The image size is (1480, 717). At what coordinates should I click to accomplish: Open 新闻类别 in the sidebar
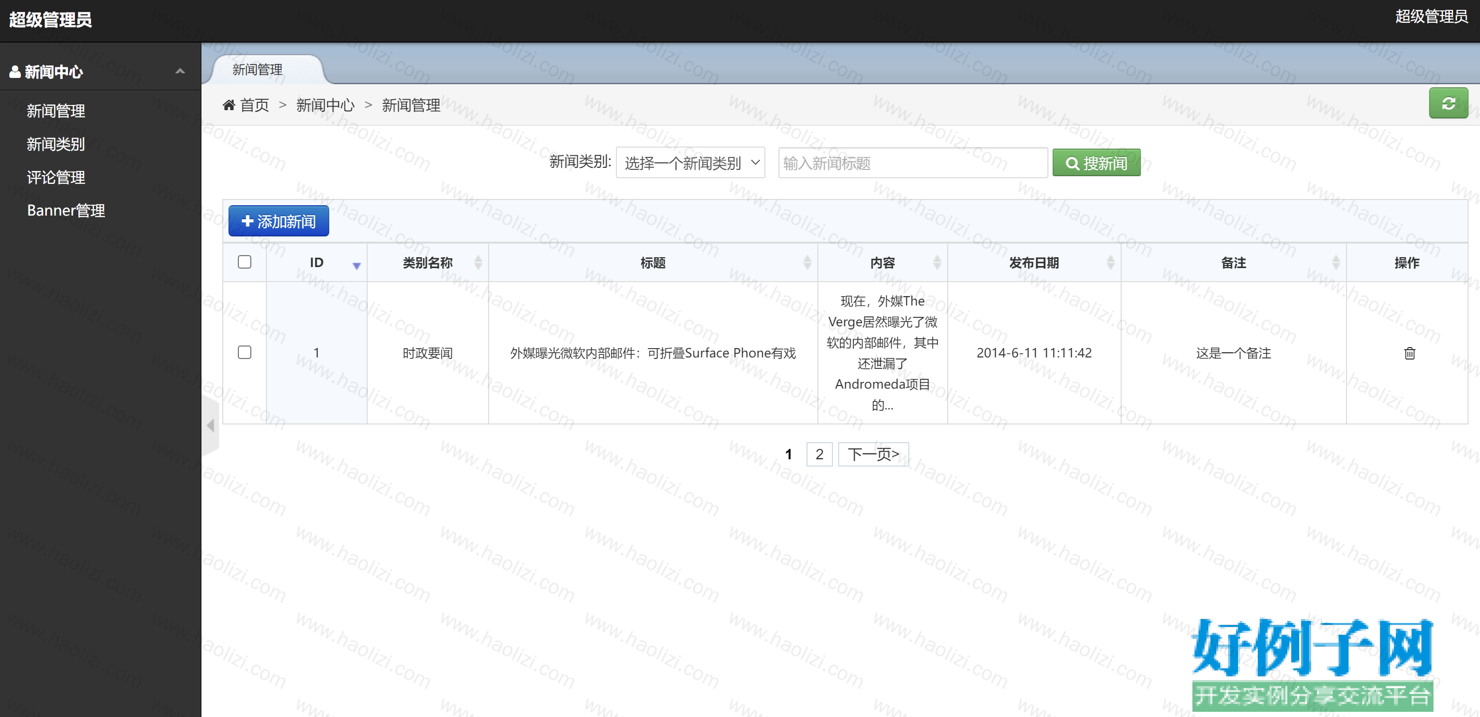tap(56, 144)
